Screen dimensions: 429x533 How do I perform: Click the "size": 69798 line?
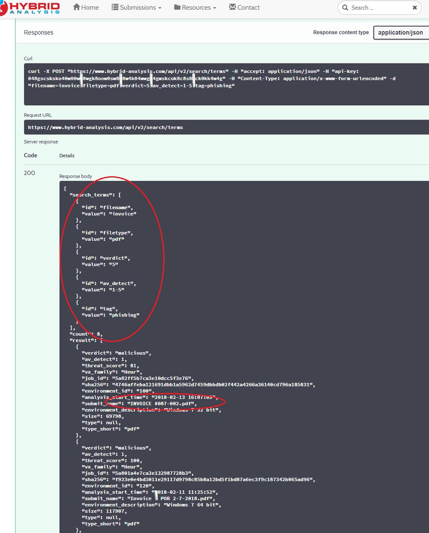pyautogui.click(x=103, y=416)
